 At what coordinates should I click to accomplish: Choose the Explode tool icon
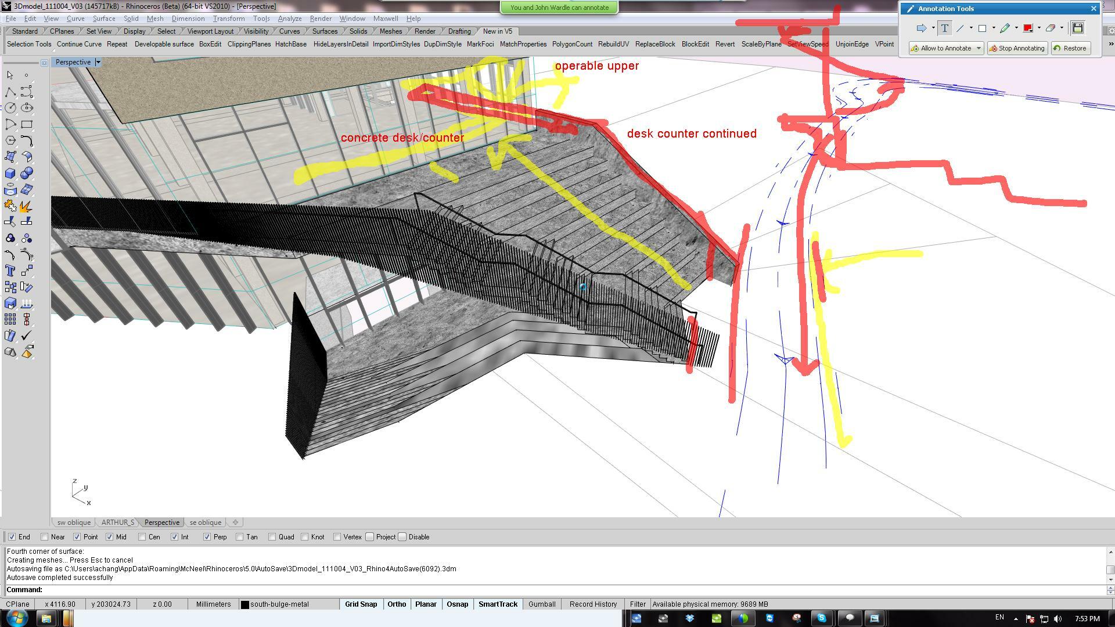tap(26, 206)
